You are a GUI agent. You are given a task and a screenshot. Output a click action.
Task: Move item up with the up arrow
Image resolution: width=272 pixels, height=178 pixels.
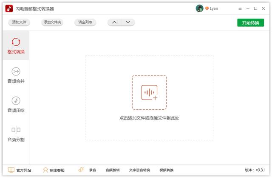(114, 22)
